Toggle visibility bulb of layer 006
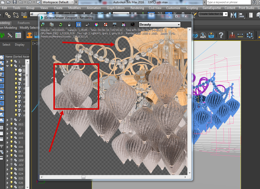 [11, 147]
